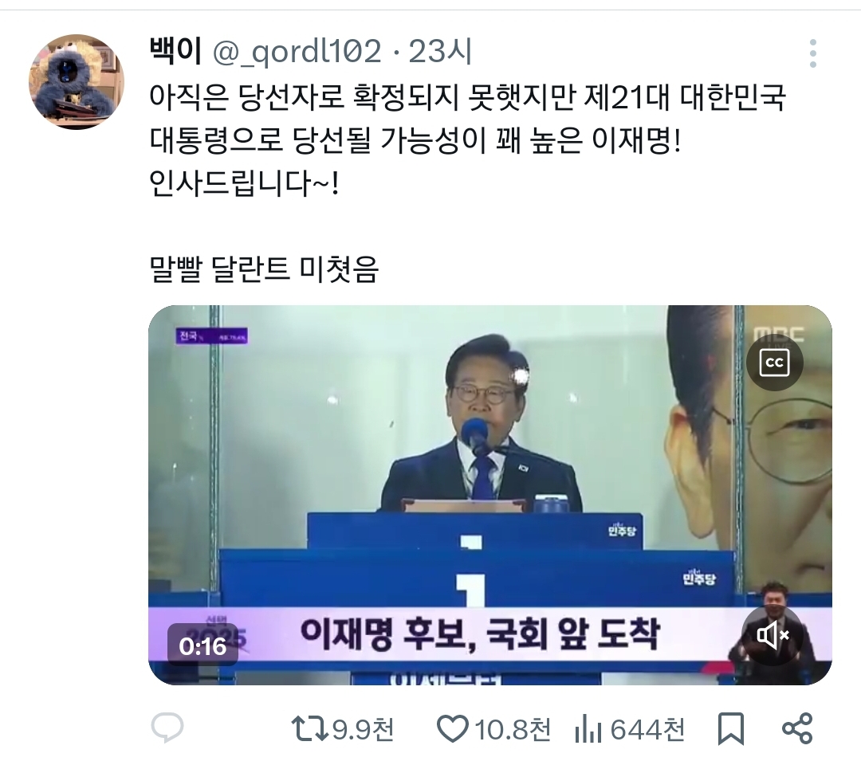The height and width of the screenshot is (761, 861).
Task: Open the 백이 profile avatar
Action: click(x=77, y=82)
